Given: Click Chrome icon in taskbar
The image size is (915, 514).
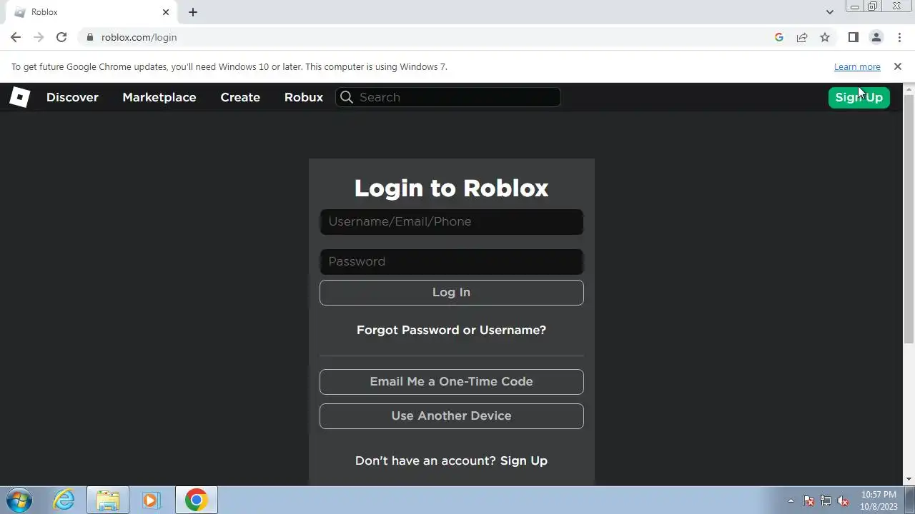Looking at the screenshot, I should tap(196, 500).
